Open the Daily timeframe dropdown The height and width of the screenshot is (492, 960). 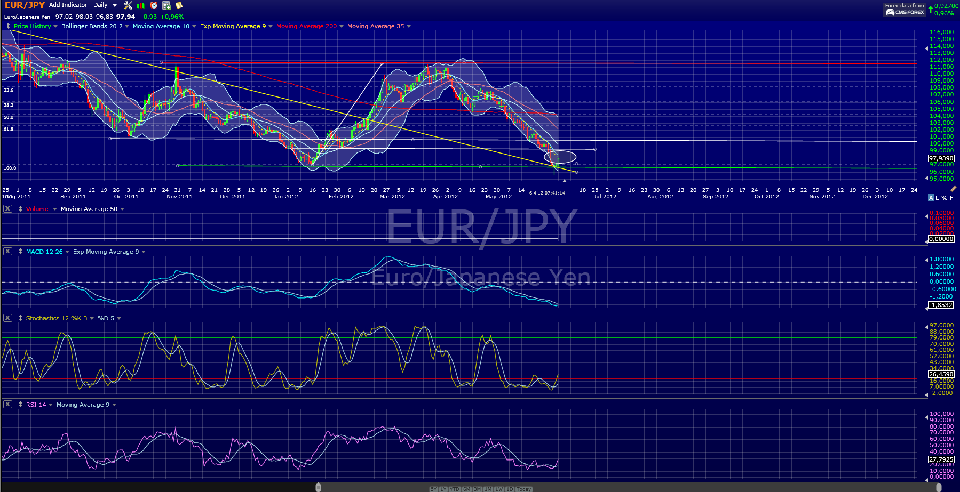click(x=105, y=5)
